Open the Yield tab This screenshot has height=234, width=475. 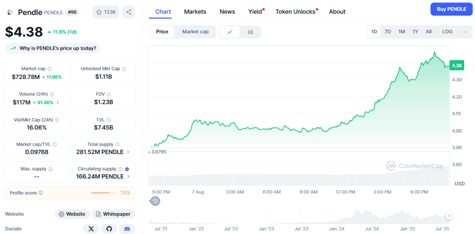pos(255,11)
